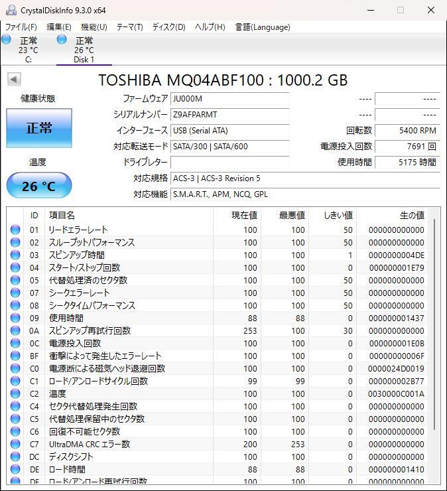Click status orb beside リードエラーレート row
The width and height of the screenshot is (447, 491).
coord(15,230)
